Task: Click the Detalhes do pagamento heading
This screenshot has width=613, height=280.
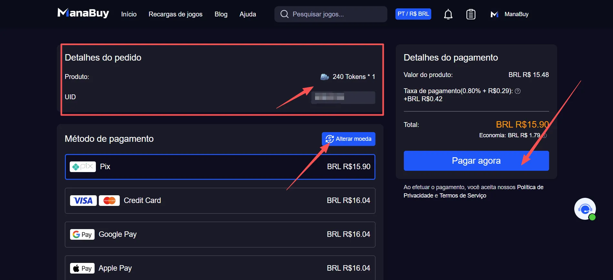Action: (451, 57)
